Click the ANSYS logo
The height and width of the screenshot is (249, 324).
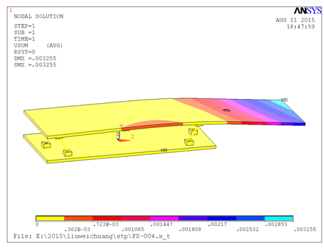(x=307, y=10)
